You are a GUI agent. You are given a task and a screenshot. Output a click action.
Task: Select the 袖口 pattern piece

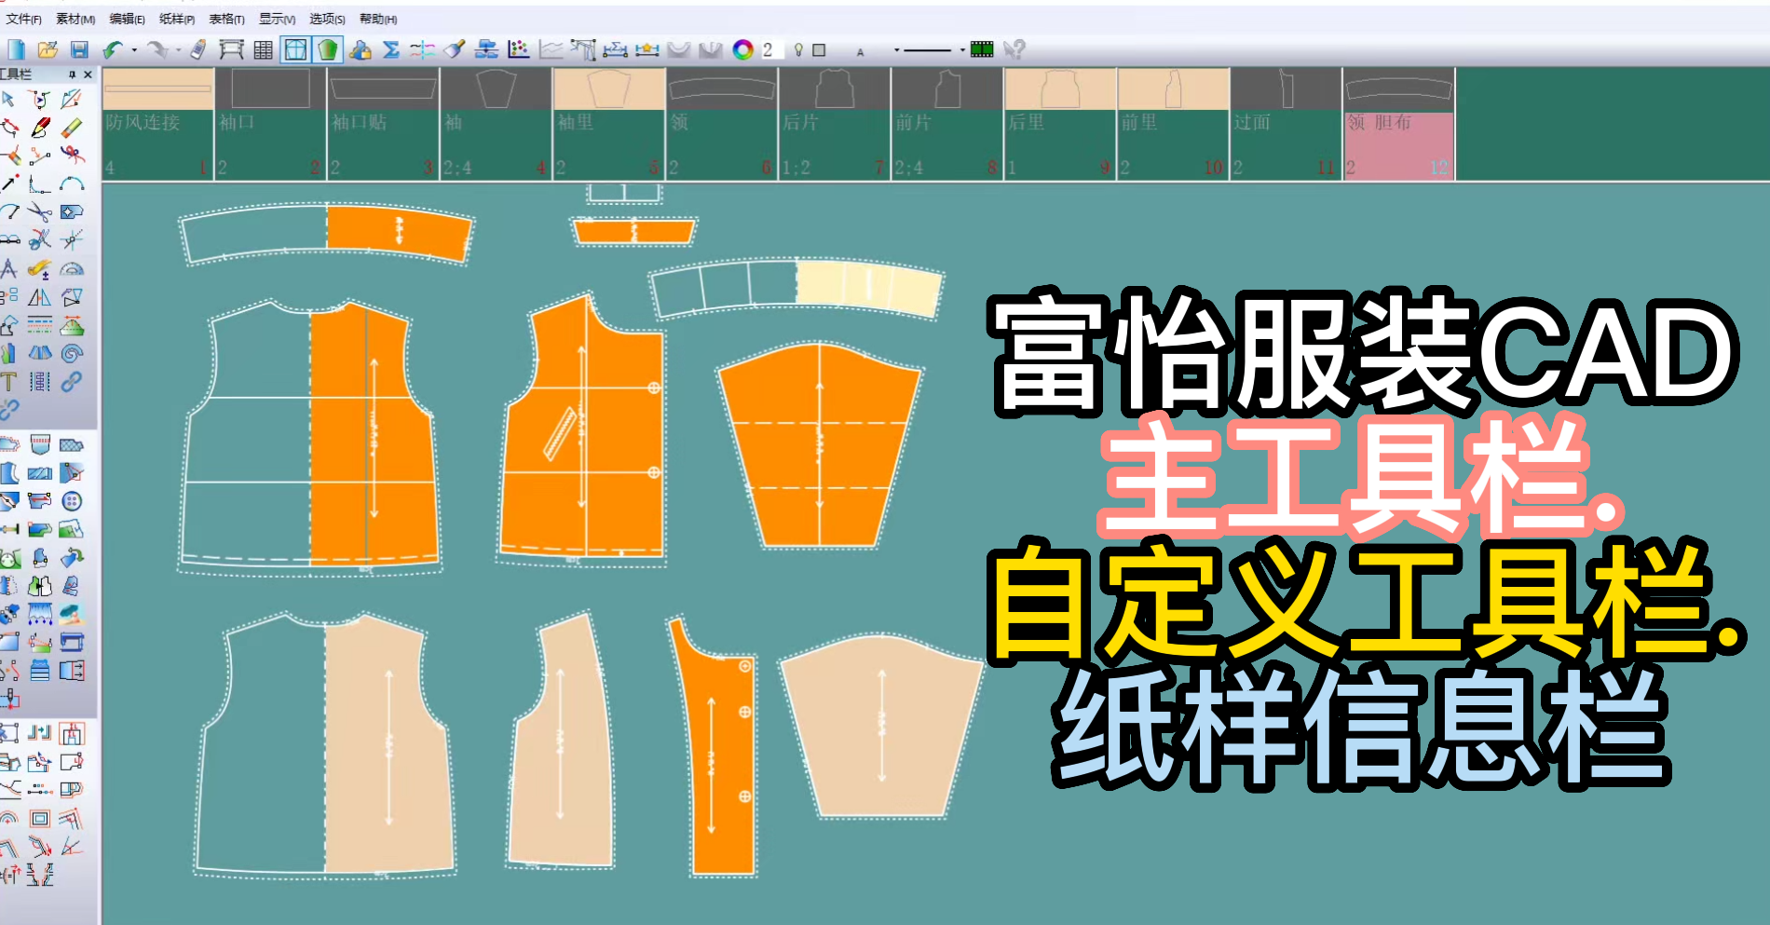point(271,124)
